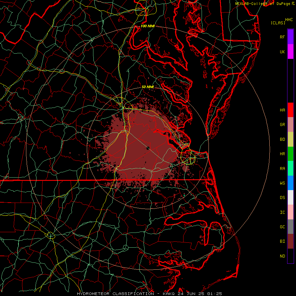Click the UK legend label
The width and height of the screenshot is (296, 296).
(282, 52)
